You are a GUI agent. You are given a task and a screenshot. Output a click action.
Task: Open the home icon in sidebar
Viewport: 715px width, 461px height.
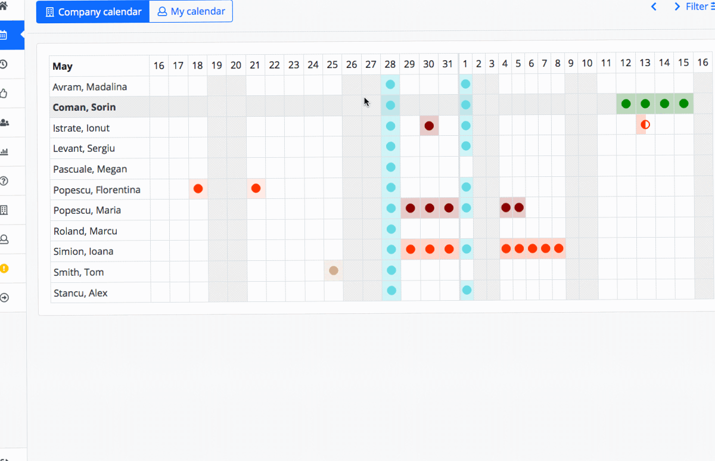coord(4,6)
